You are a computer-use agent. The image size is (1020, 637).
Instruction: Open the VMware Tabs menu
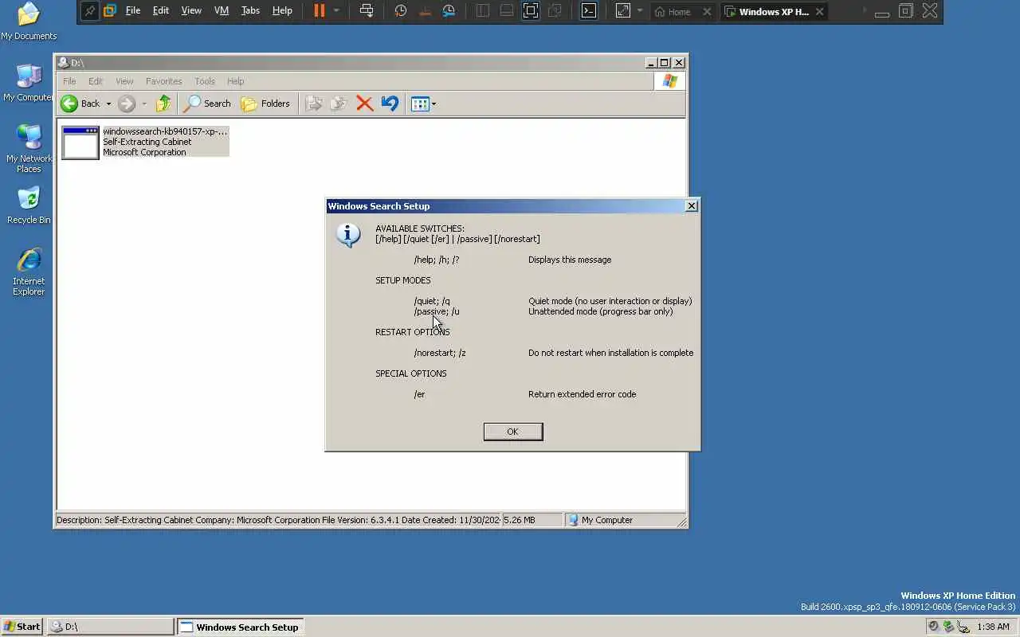click(250, 11)
